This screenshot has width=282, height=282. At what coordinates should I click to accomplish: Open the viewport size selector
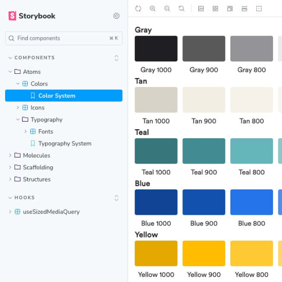230,8
